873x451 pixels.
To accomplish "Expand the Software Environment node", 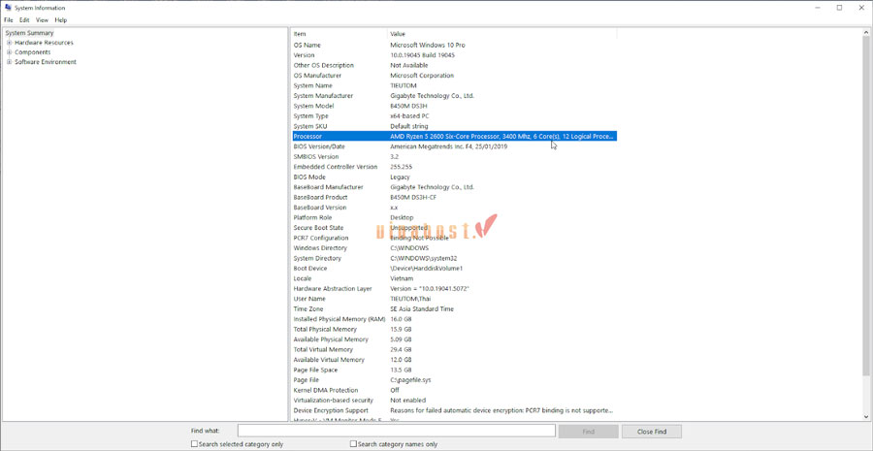I will [x=10, y=62].
